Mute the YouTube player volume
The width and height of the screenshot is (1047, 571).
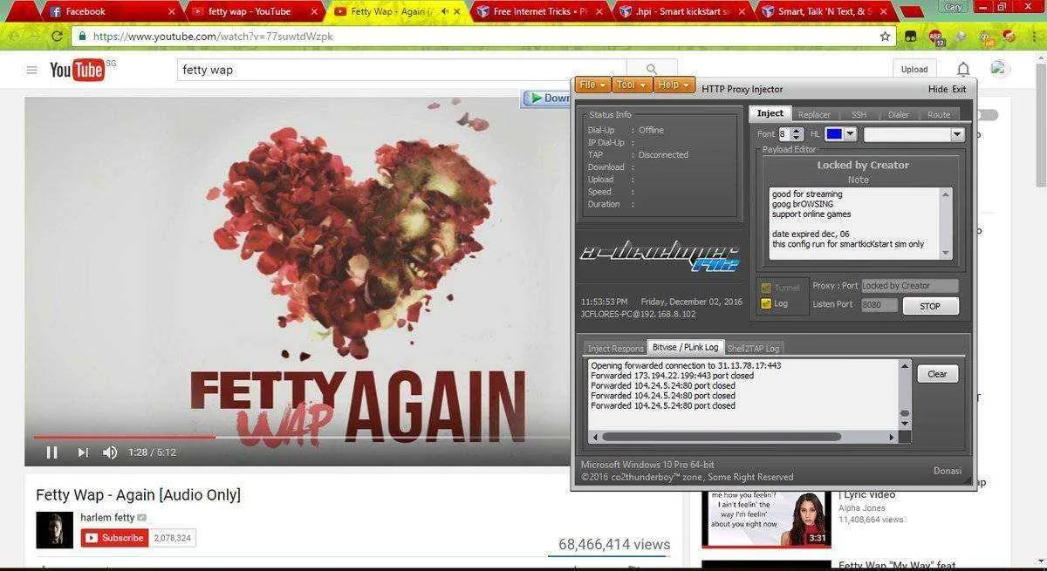click(110, 452)
